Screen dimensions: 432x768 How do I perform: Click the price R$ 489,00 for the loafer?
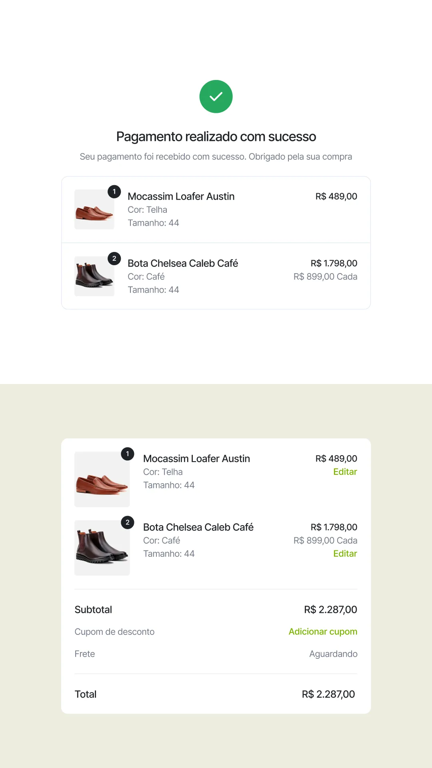point(336,196)
